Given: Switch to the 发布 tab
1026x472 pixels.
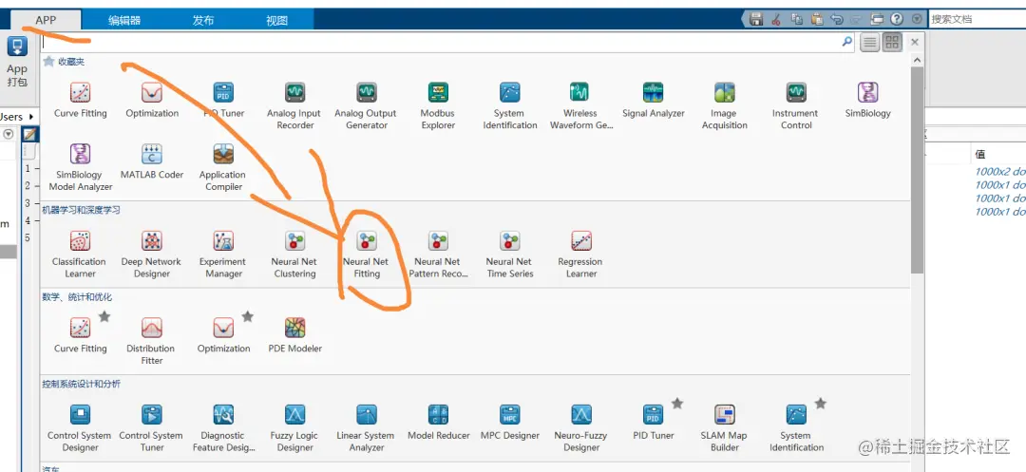Looking at the screenshot, I should tap(203, 20).
